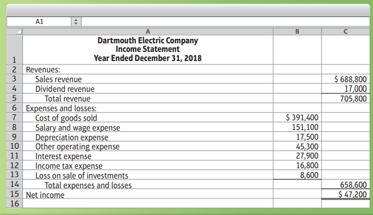Select the 'Net income' cell

tap(148, 194)
